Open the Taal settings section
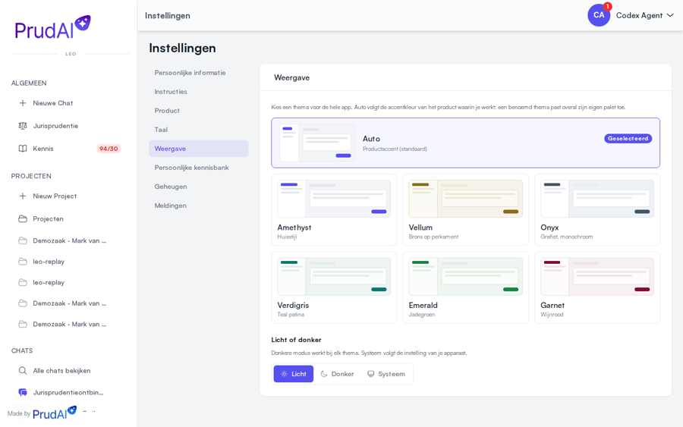This screenshot has width=683, height=427. (161, 130)
